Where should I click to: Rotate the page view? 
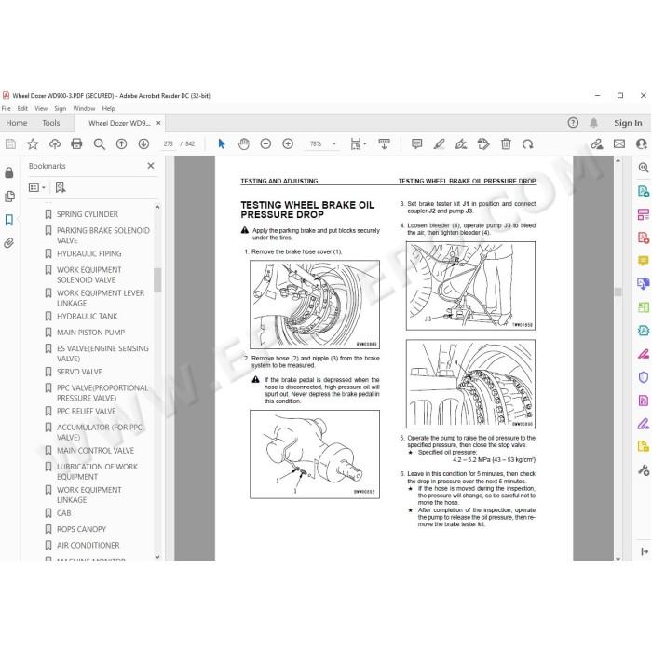[x=528, y=143]
